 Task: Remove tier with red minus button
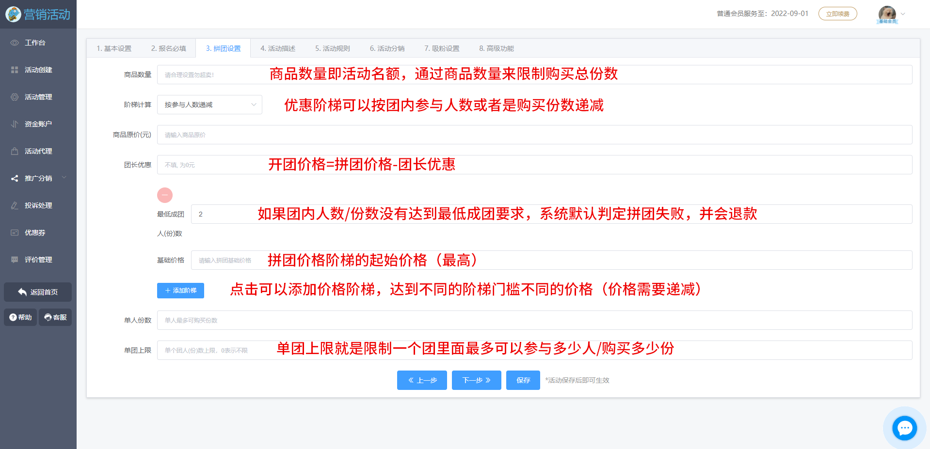click(x=165, y=195)
